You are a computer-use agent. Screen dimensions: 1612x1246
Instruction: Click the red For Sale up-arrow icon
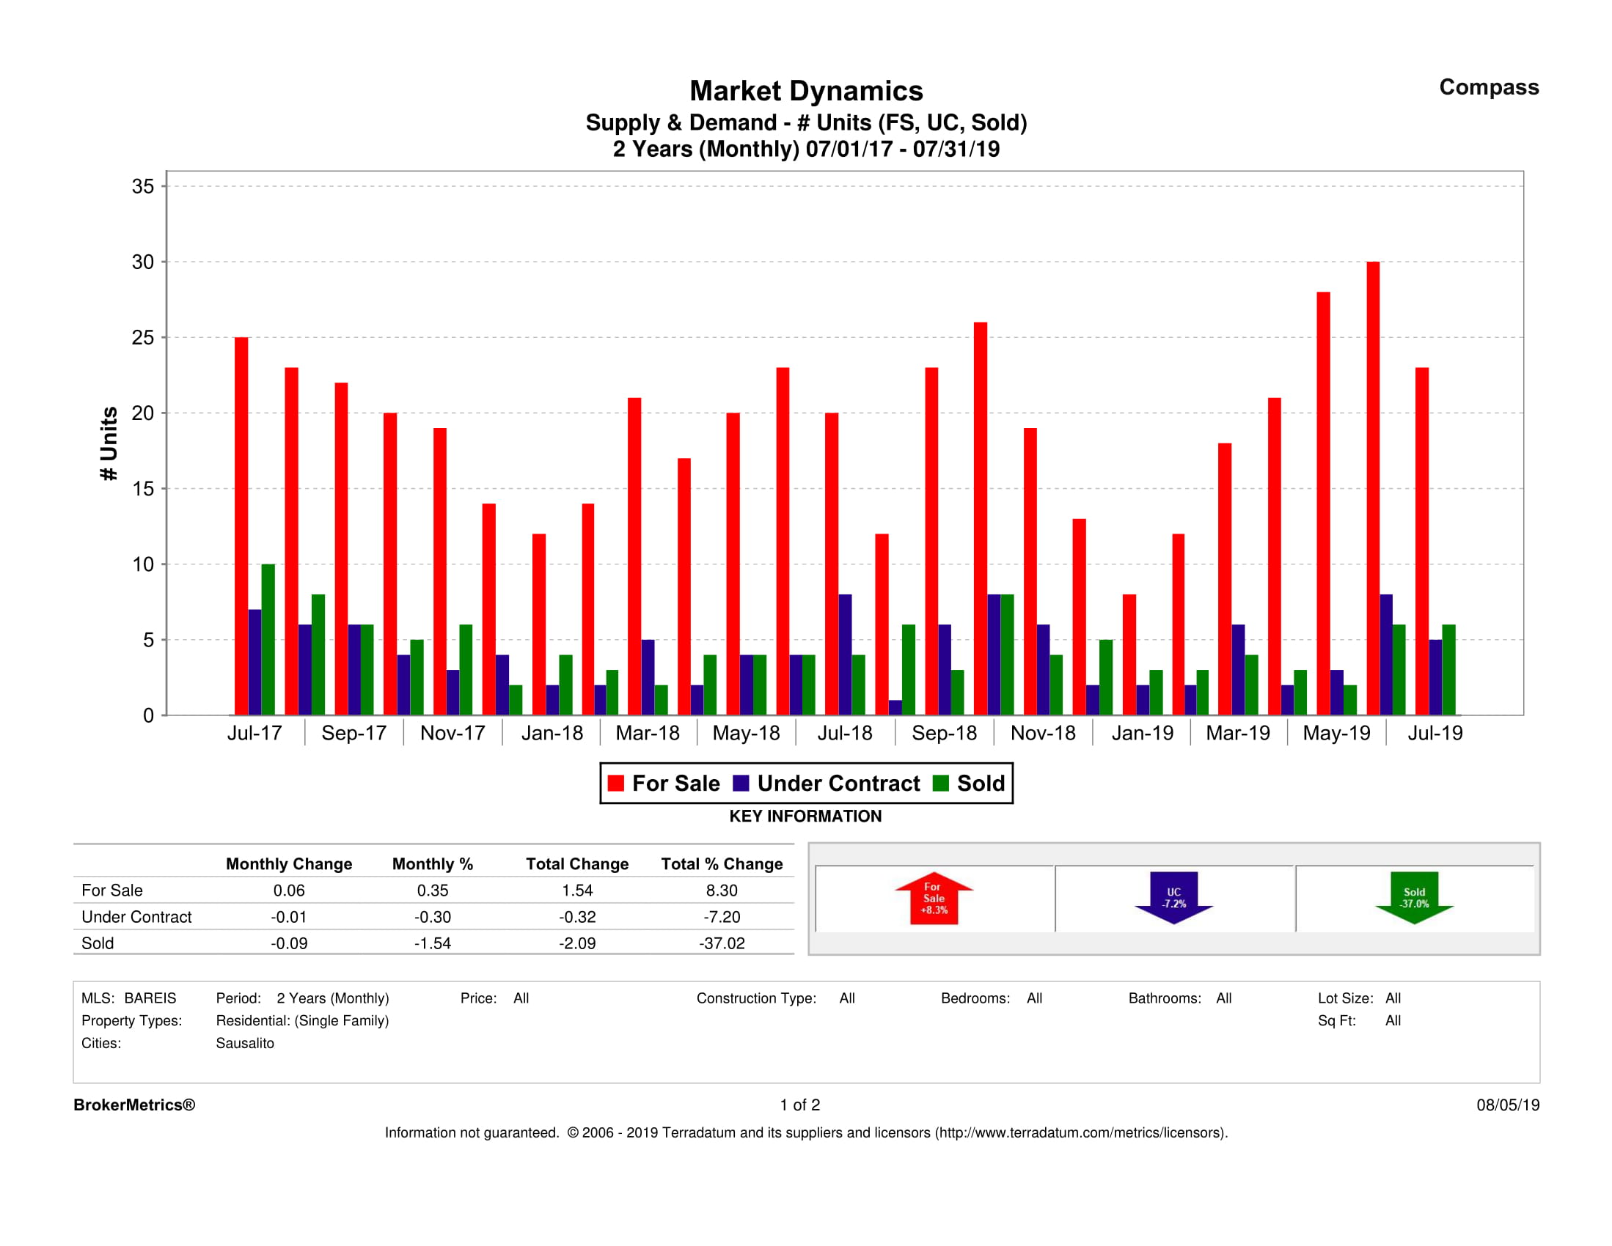934,898
